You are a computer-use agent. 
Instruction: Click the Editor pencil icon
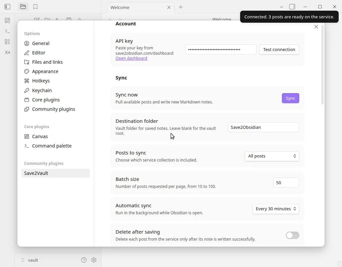27,53
